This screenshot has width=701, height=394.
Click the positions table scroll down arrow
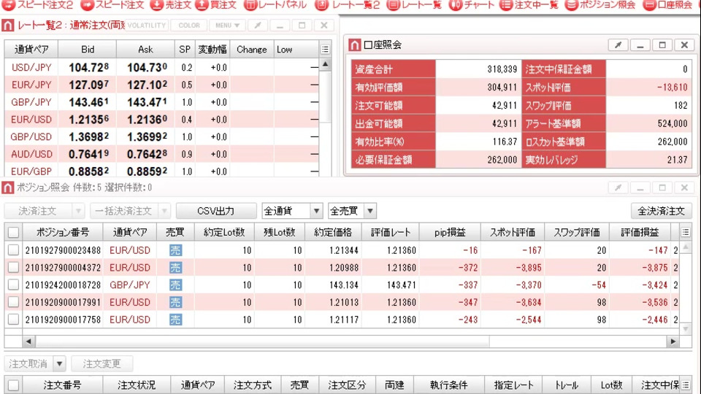pos(686,329)
